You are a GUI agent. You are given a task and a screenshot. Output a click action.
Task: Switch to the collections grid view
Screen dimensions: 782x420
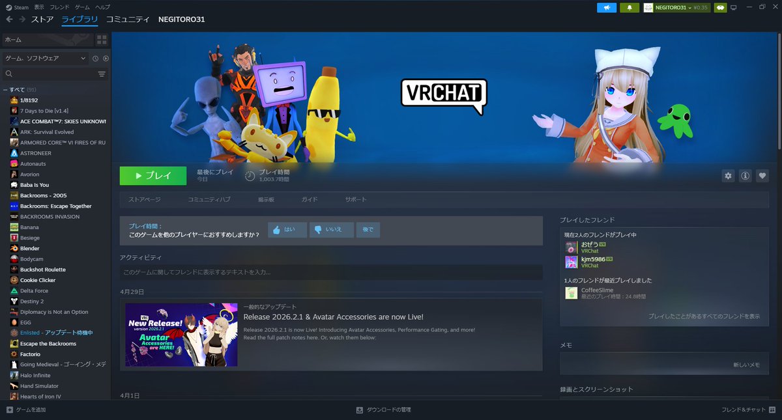tap(102, 40)
